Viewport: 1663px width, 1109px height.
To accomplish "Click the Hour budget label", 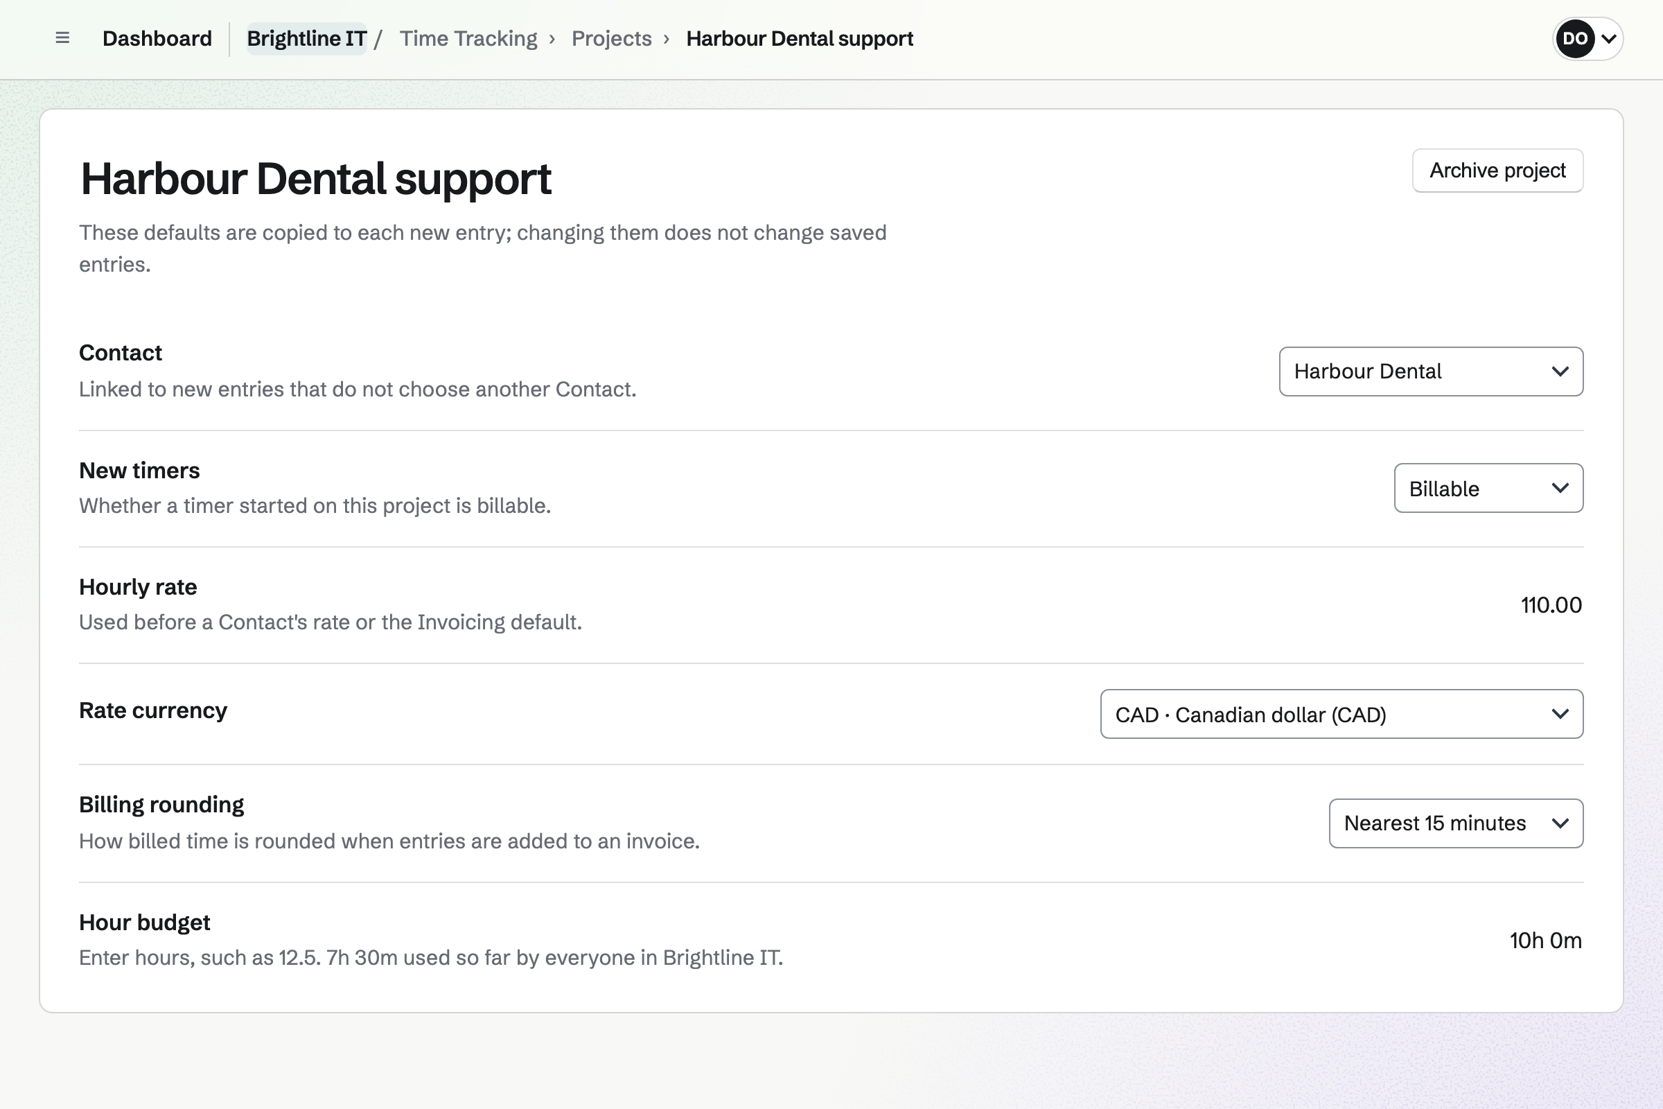I will [x=144, y=923].
